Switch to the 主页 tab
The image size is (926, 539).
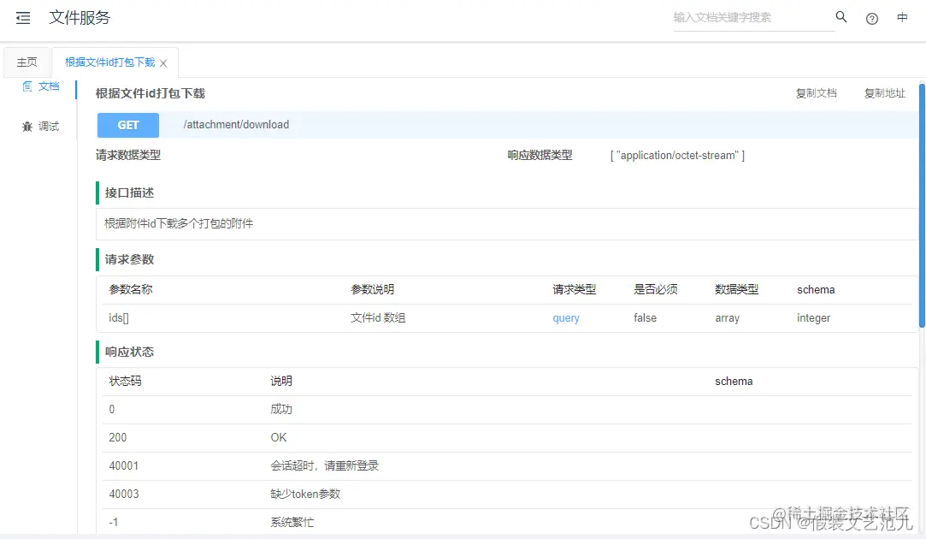point(27,62)
